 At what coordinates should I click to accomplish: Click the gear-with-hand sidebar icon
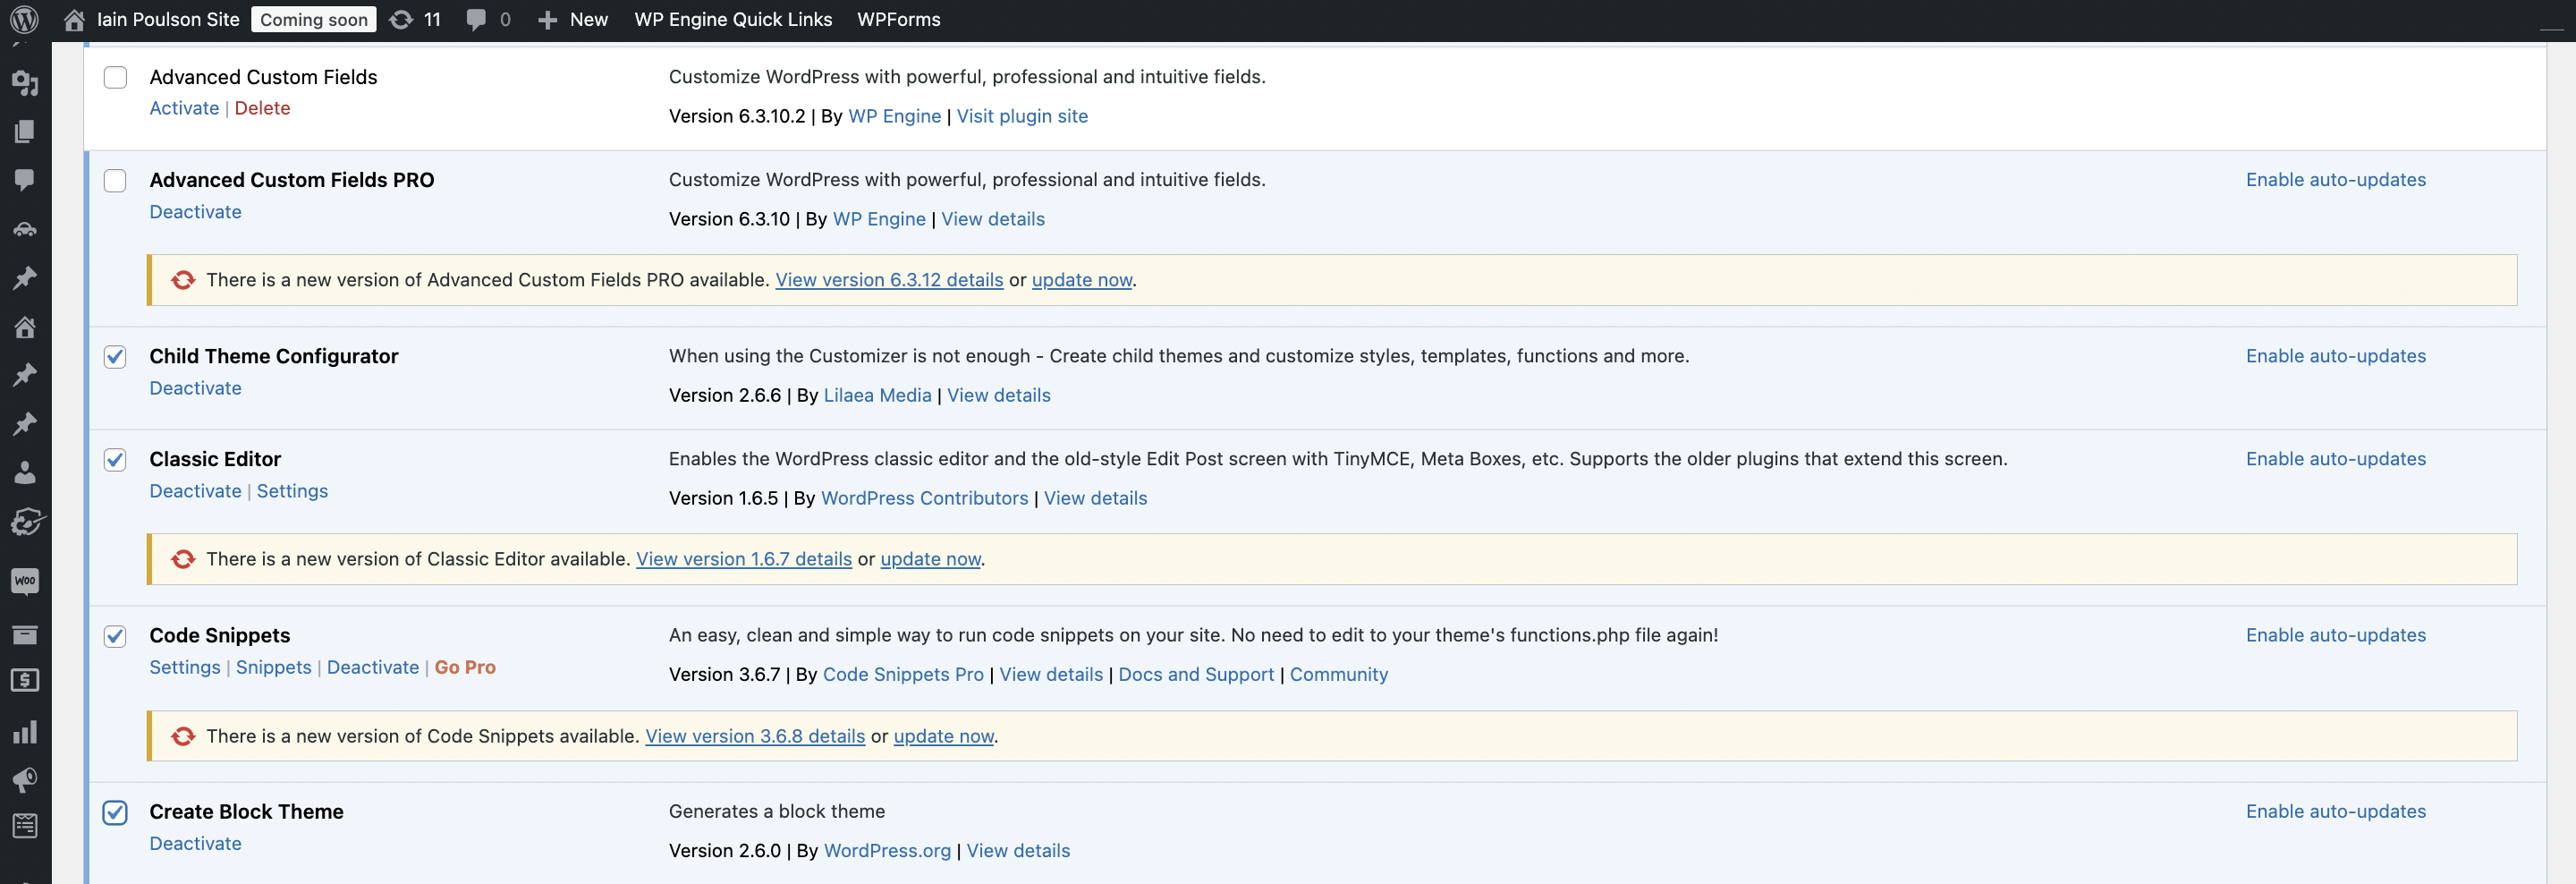pyautogui.click(x=27, y=522)
